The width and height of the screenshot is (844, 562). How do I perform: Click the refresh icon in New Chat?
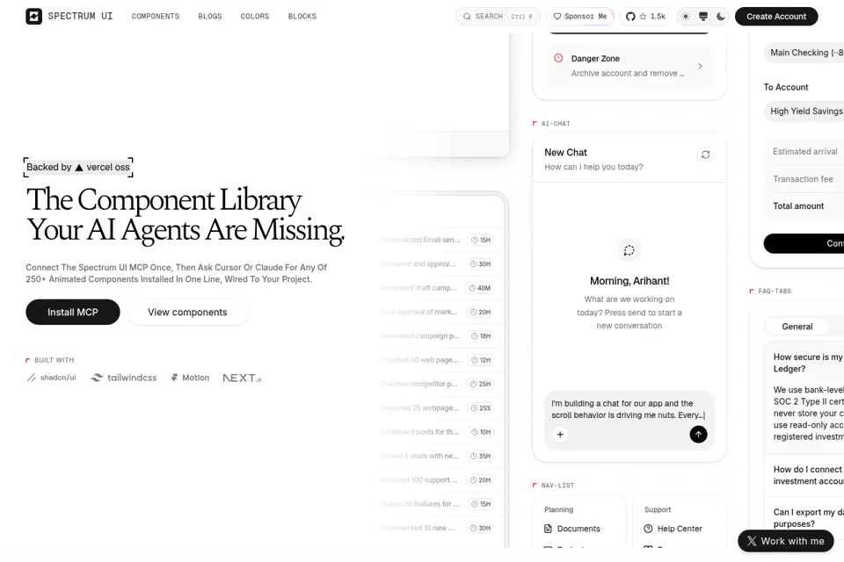(705, 155)
